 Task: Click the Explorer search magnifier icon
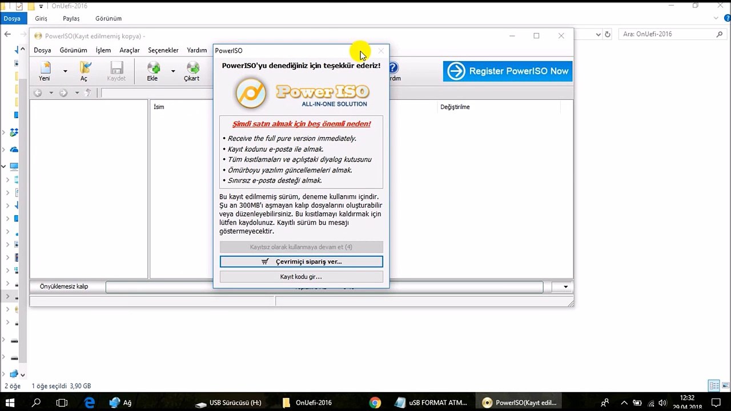tap(720, 34)
